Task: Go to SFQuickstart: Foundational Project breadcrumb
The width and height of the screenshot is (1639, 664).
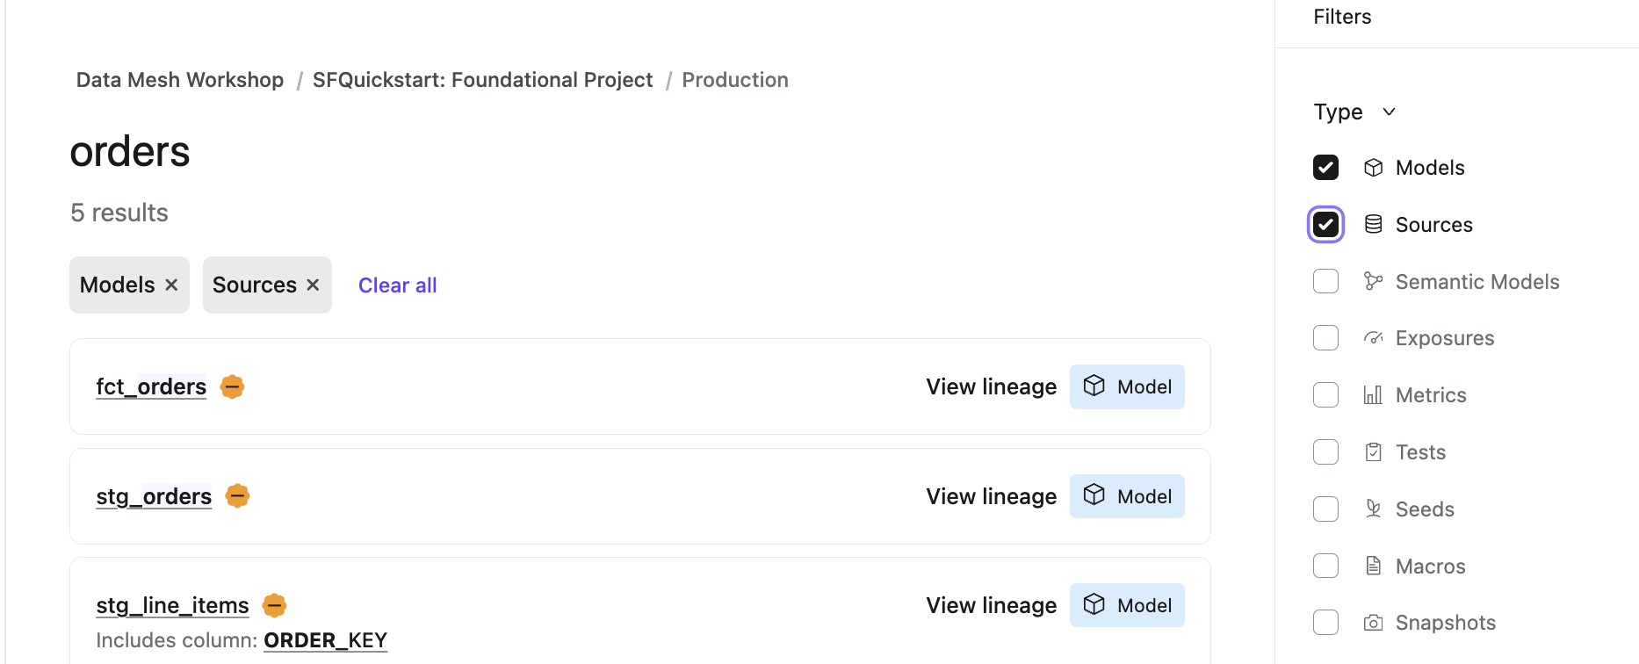Action: coord(482,80)
